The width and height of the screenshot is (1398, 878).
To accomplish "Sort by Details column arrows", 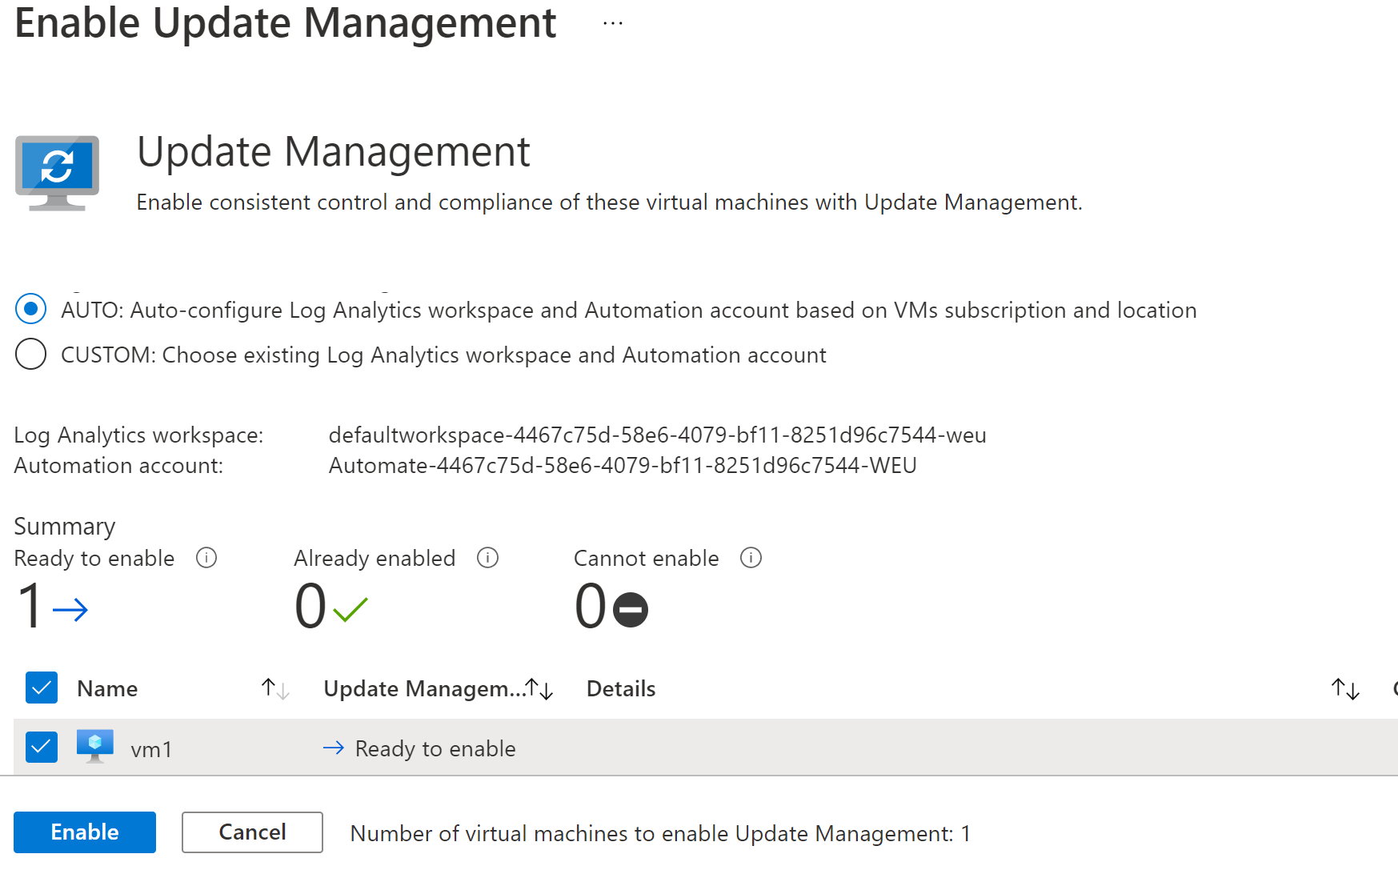I will coord(1345,688).
